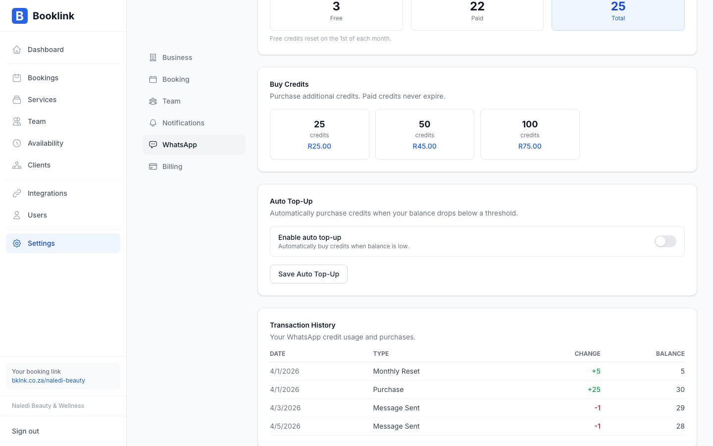This screenshot has height=446, width=713.
Task: Click the Availability clock icon
Action: tap(17, 143)
